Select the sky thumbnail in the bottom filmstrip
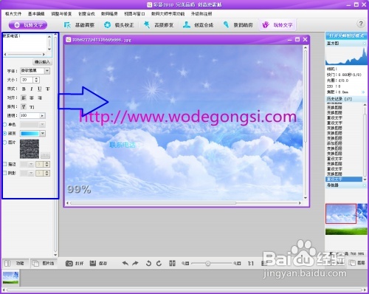This screenshot has height=294, width=369. click(10, 278)
